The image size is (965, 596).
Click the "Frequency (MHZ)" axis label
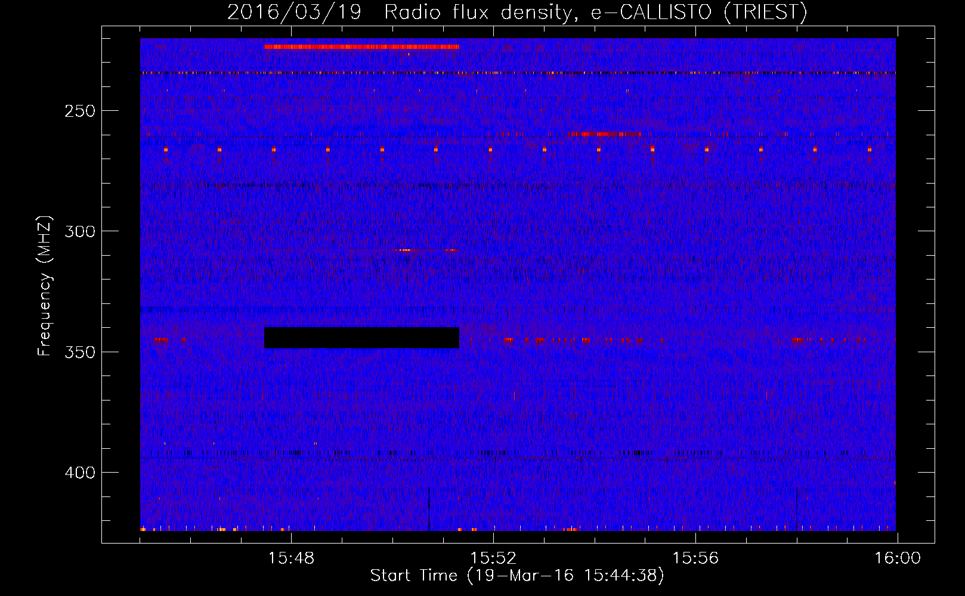tap(45, 286)
